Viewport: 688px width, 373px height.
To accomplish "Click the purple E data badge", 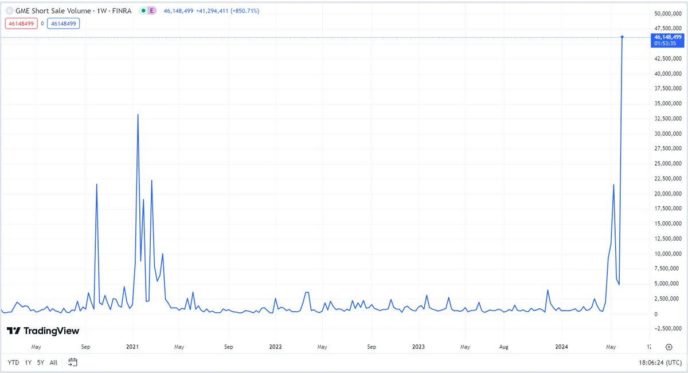I will click(151, 10).
